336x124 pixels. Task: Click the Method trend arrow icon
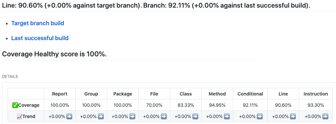227,116
